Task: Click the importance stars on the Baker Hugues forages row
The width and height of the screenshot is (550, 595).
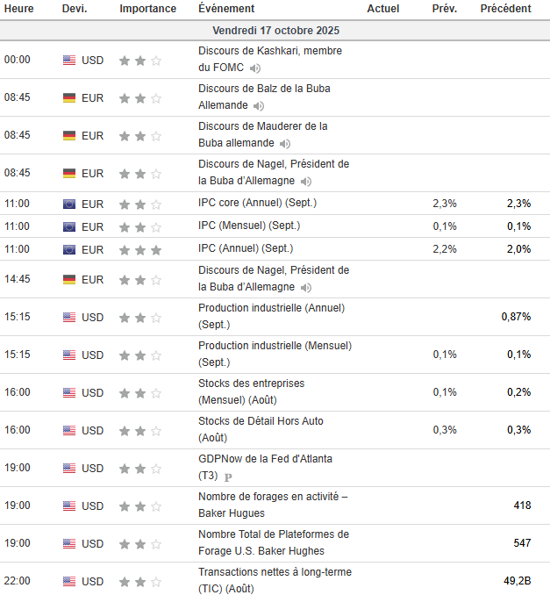Action: coord(140,505)
